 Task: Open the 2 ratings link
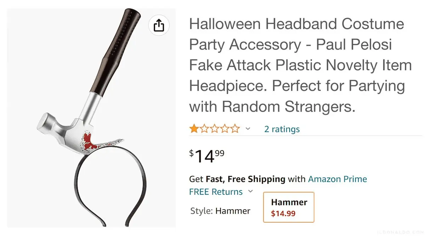tap(282, 129)
